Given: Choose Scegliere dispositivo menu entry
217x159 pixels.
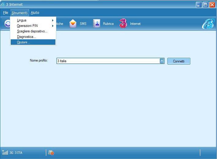Looking at the screenshot, I should click(32, 31).
